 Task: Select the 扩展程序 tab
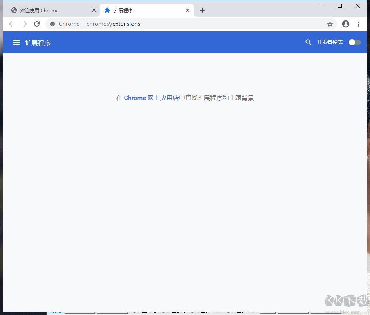141,10
